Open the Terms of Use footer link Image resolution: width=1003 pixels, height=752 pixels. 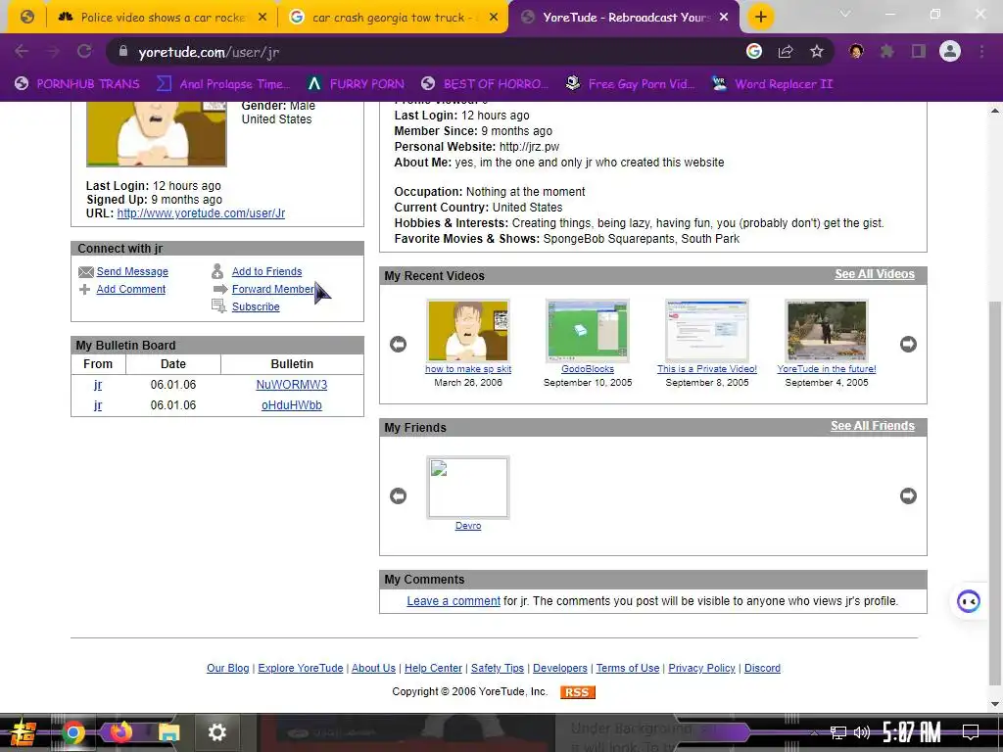click(x=628, y=668)
